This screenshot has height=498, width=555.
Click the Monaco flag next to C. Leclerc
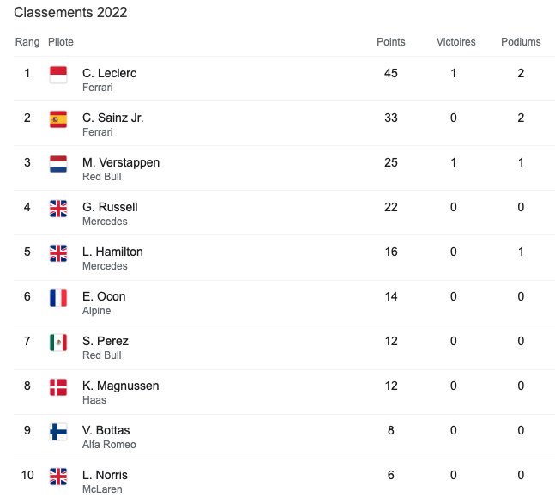(58, 75)
